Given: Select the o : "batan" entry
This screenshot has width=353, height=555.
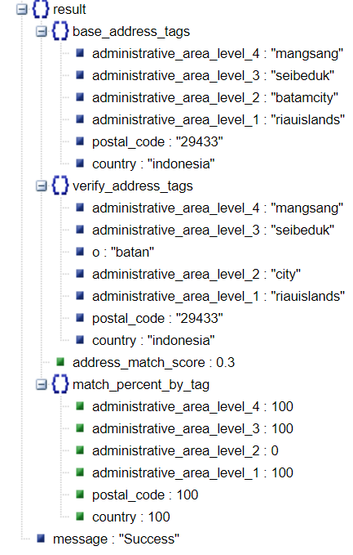Looking at the screenshot, I should (123, 253).
